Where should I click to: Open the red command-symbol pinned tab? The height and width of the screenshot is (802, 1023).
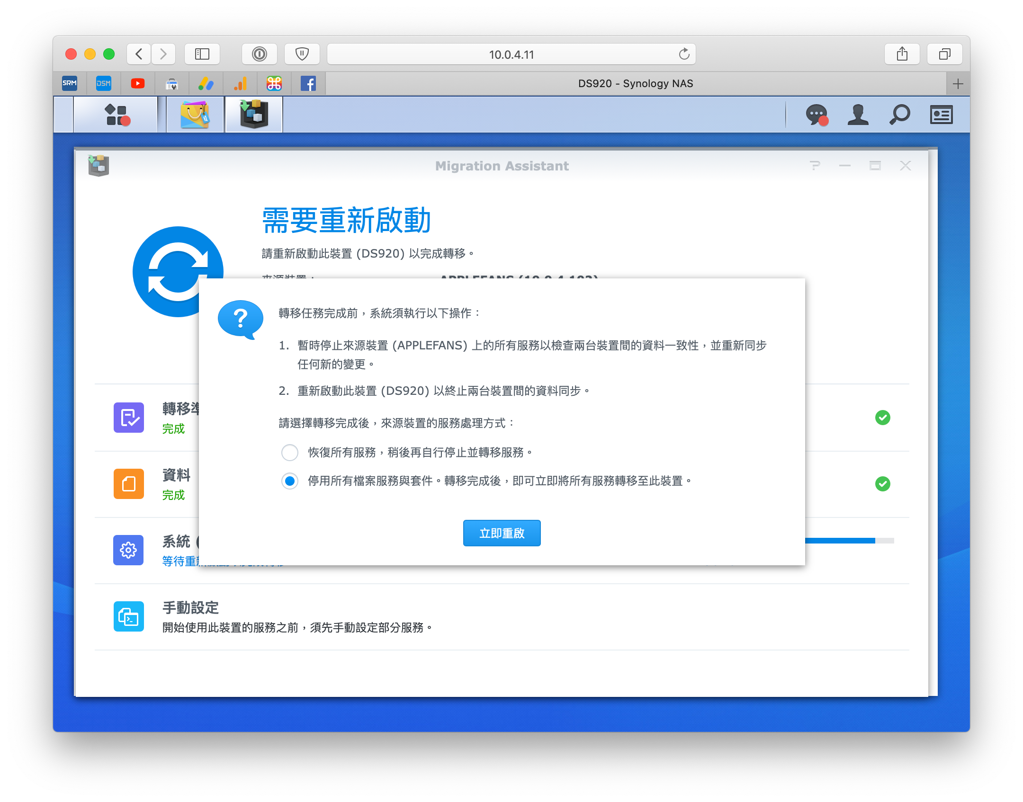[x=274, y=83]
